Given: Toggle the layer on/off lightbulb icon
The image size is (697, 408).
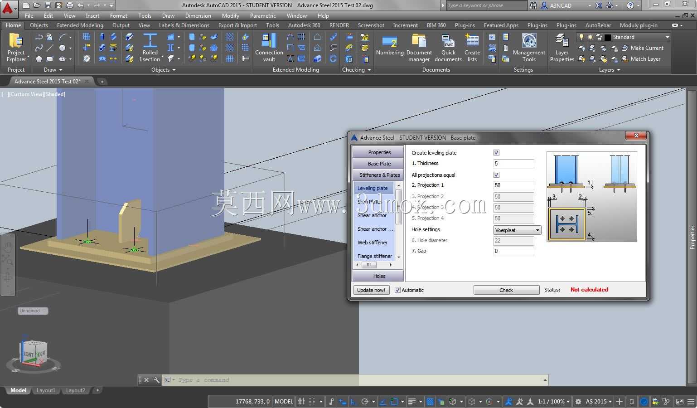Looking at the screenshot, I should 581,37.
